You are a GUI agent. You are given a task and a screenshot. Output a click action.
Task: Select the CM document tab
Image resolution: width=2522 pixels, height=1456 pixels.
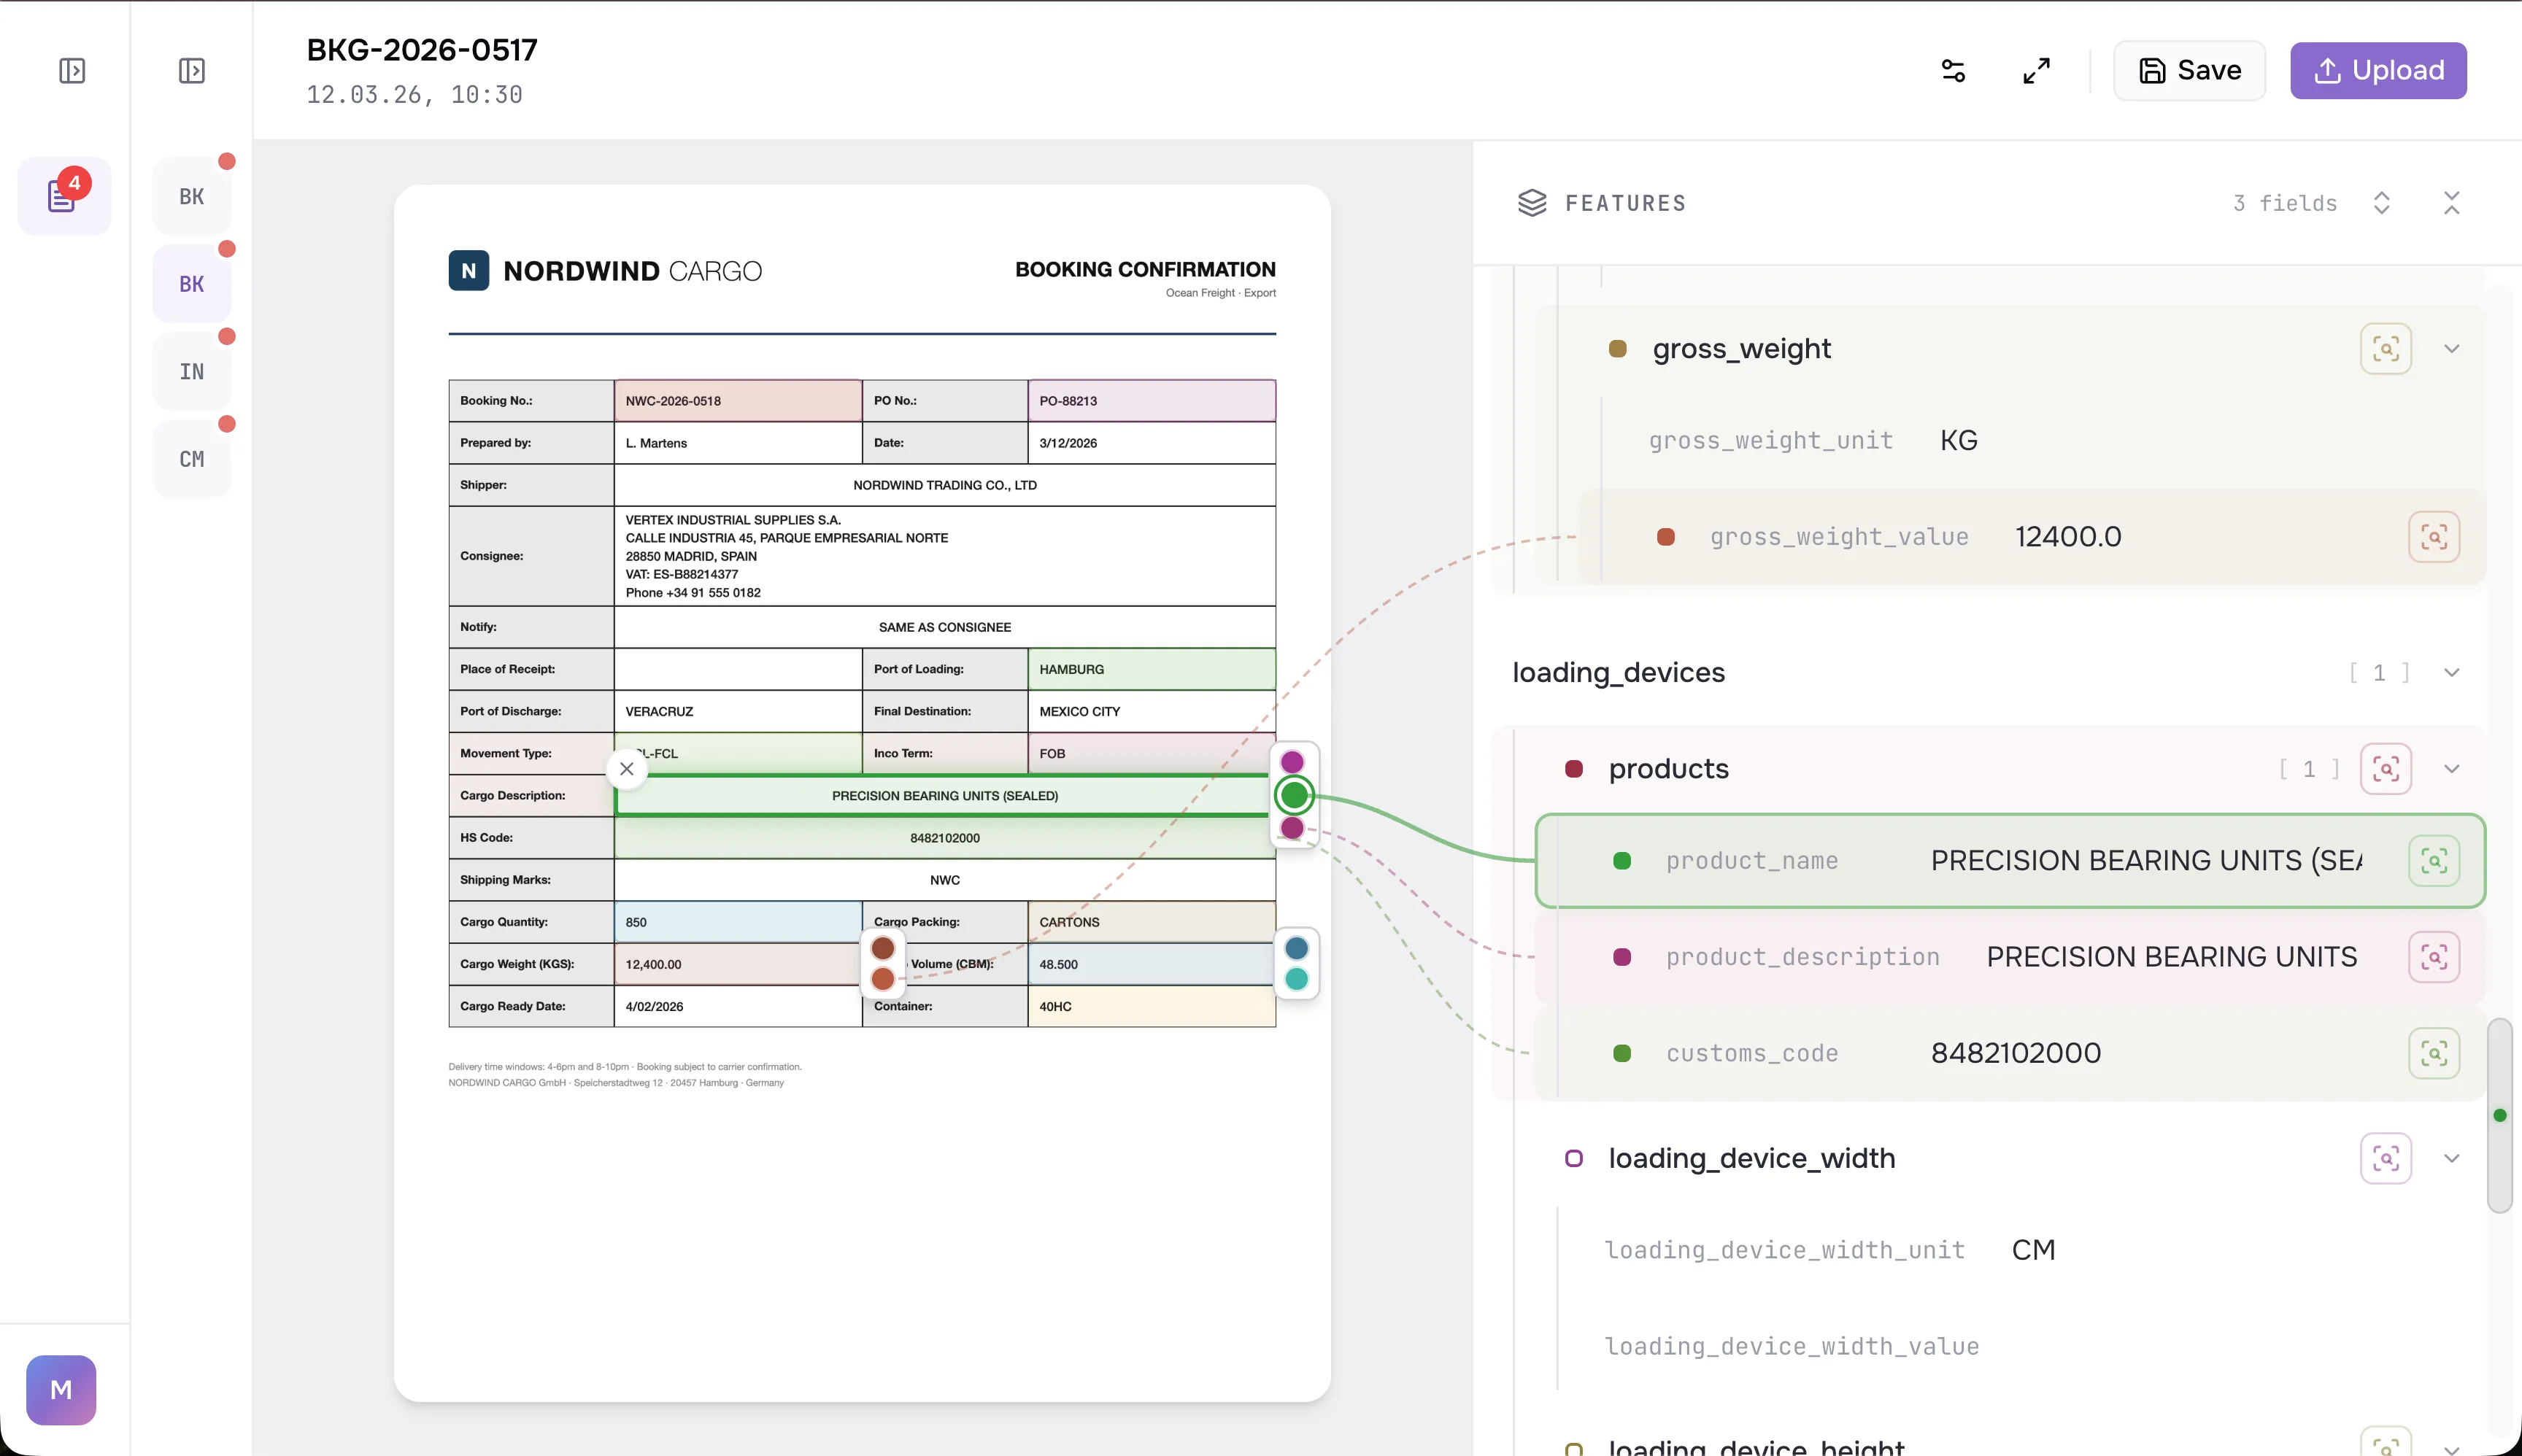point(192,459)
